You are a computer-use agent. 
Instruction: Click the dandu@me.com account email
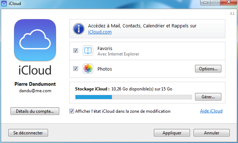pos(35,91)
